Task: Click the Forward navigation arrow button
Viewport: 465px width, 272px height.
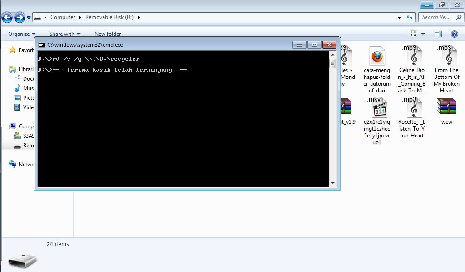Action: (x=20, y=18)
